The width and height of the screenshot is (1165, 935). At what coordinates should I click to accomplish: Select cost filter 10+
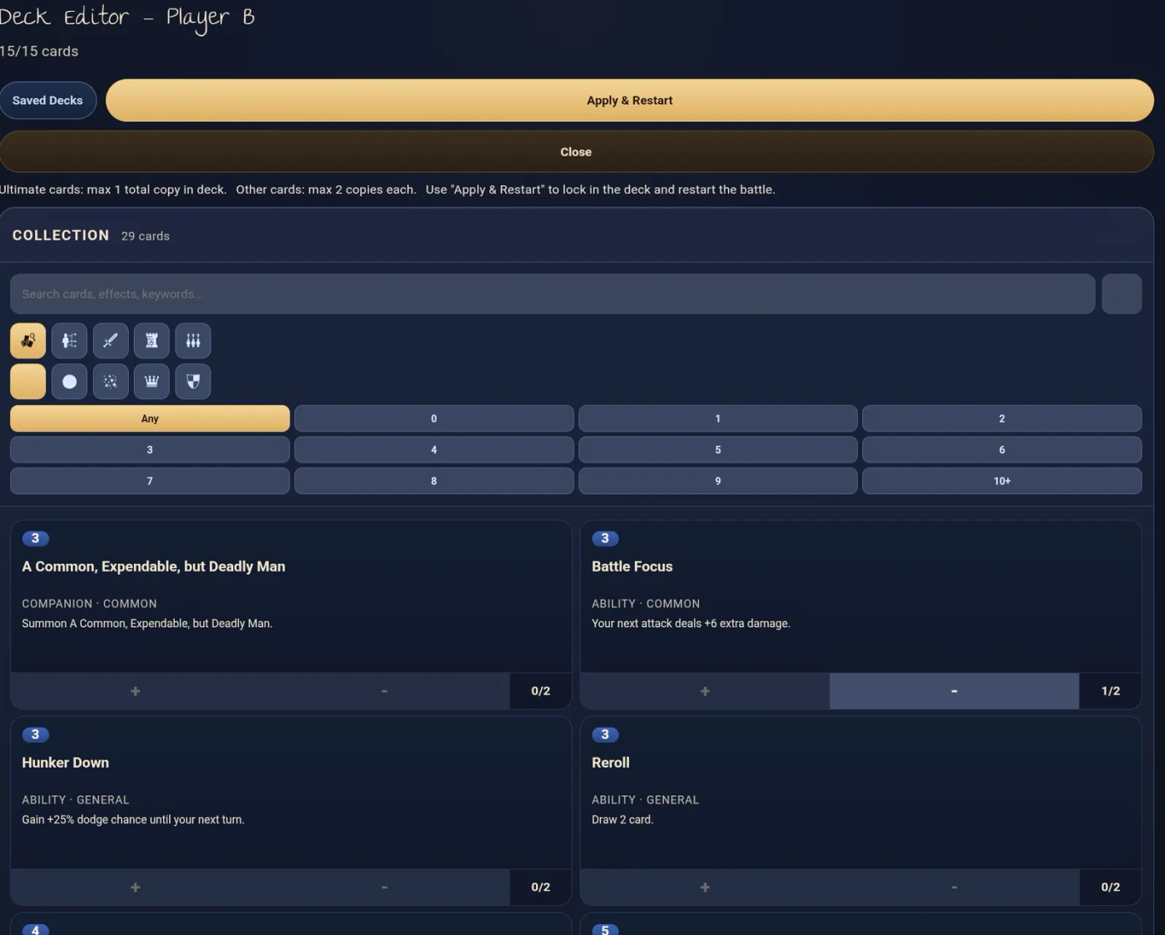click(1002, 481)
